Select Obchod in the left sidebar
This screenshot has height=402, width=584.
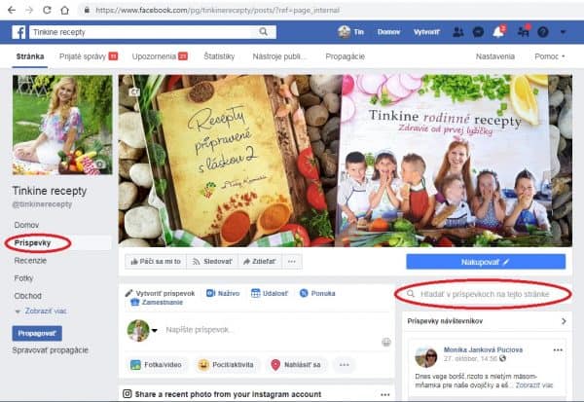pyautogui.click(x=27, y=296)
